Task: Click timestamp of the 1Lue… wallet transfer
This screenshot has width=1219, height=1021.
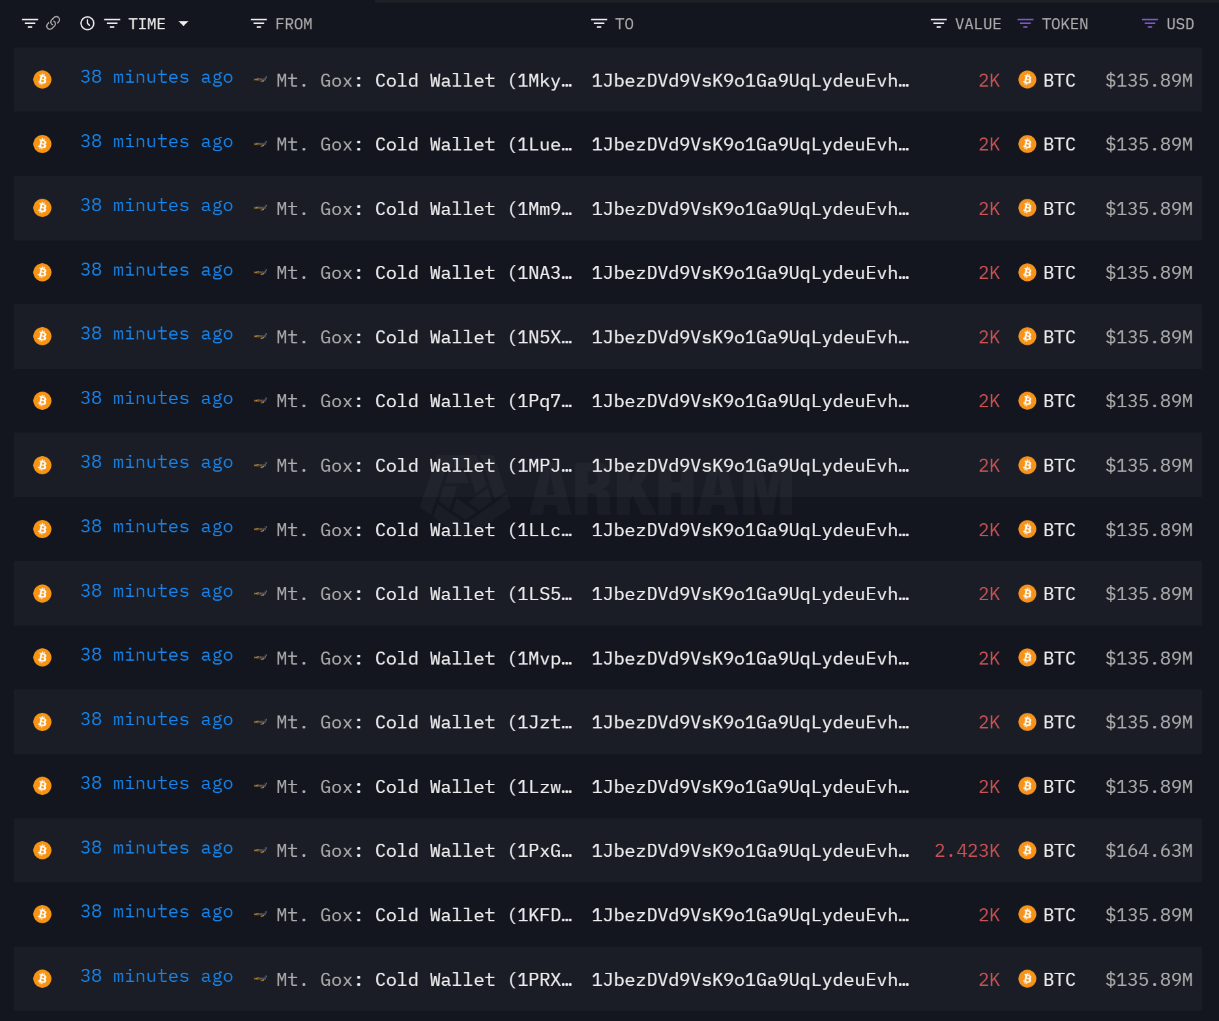Action: coord(156,141)
